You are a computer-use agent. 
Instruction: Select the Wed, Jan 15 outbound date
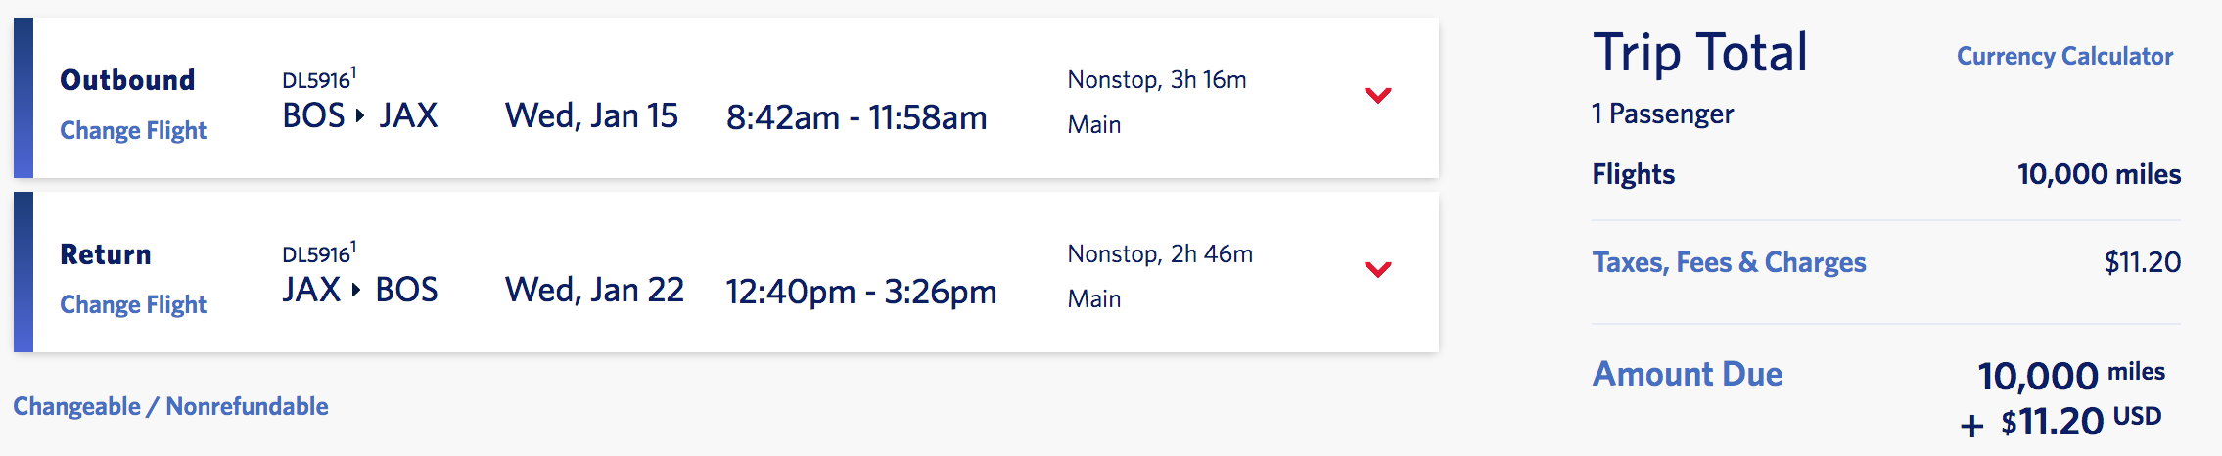coord(591,116)
